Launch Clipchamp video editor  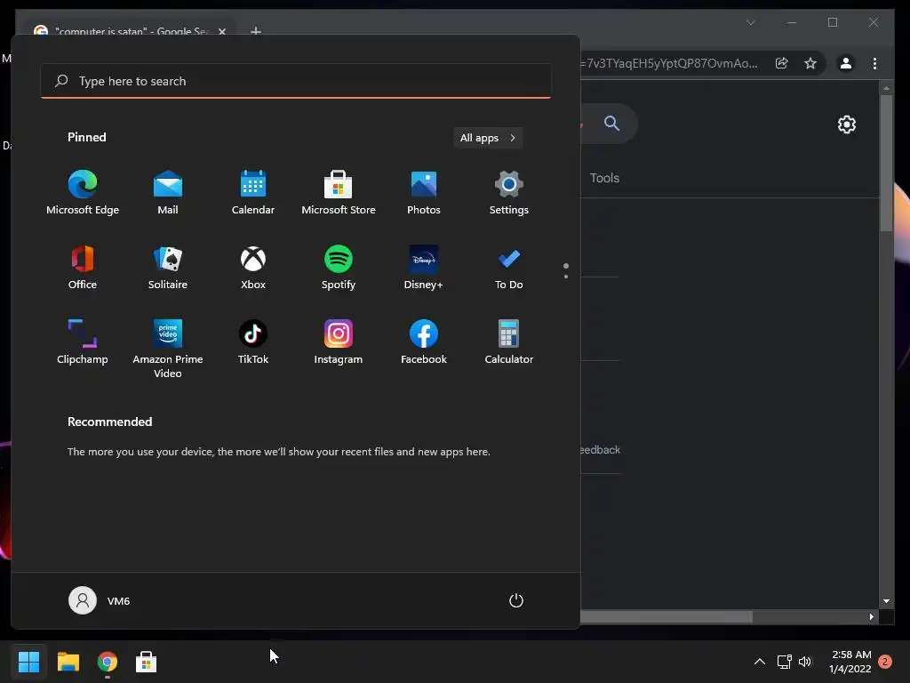pyautogui.click(x=83, y=341)
